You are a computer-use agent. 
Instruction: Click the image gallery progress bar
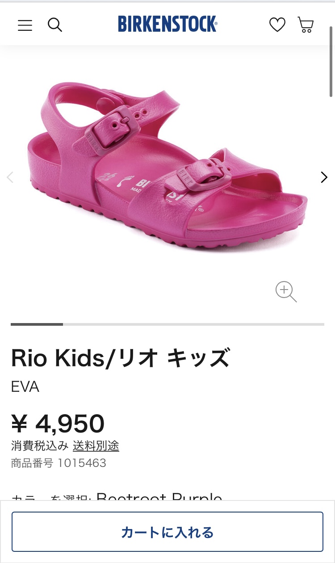[x=167, y=324]
